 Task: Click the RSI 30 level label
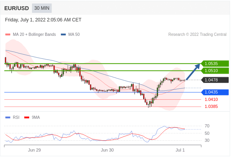[x=207, y=140]
